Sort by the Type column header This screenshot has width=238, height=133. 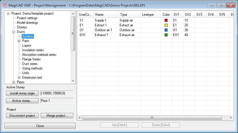pyautogui.click(x=129, y=15)
